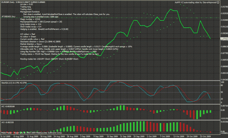Screen dimensions: 228x138
Task: Click the Pending trades list line
Action: tap(49, 59)
